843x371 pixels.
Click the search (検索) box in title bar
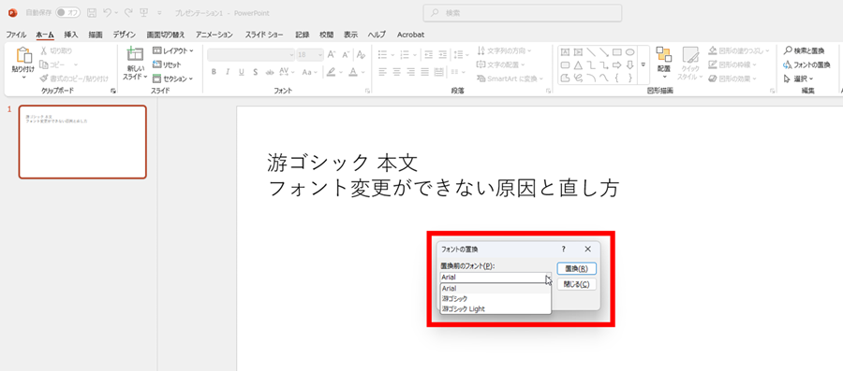tap(523, 13)
